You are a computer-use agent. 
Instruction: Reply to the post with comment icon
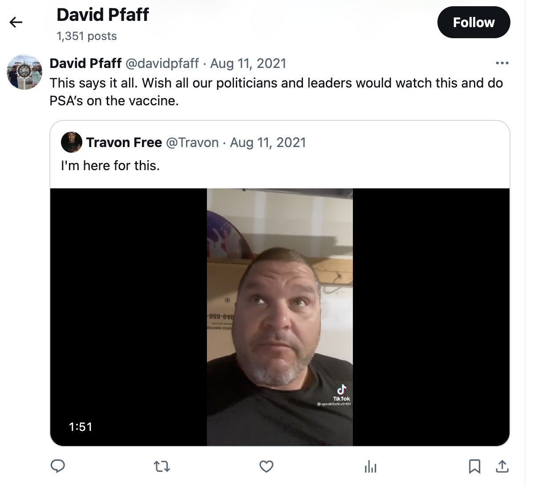click(x=58, y=466)
